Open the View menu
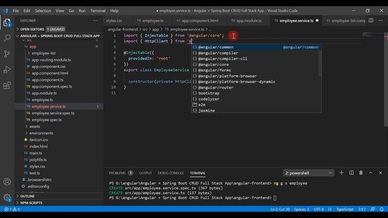 (x=59, y=11)
